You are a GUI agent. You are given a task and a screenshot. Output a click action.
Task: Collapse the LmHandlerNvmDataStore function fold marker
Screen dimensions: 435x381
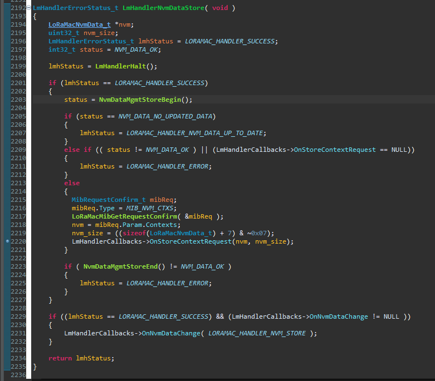click(28, 8)
